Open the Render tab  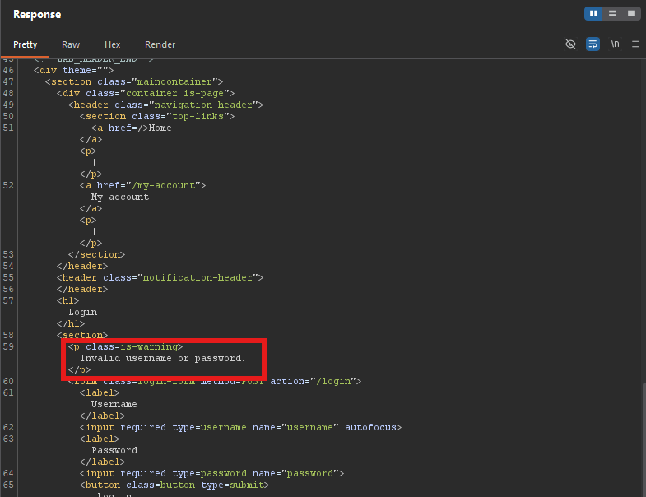coord(160,44)
